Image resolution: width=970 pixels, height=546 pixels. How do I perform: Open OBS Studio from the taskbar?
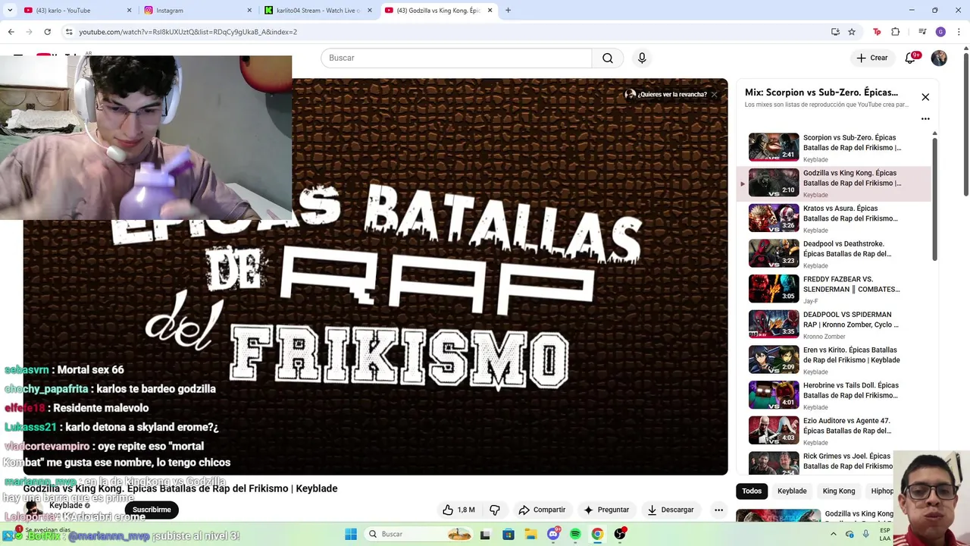click(620, 534)
